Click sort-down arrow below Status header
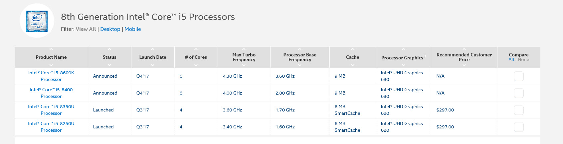This screenshot has height=144, width=563. (109, 65)
